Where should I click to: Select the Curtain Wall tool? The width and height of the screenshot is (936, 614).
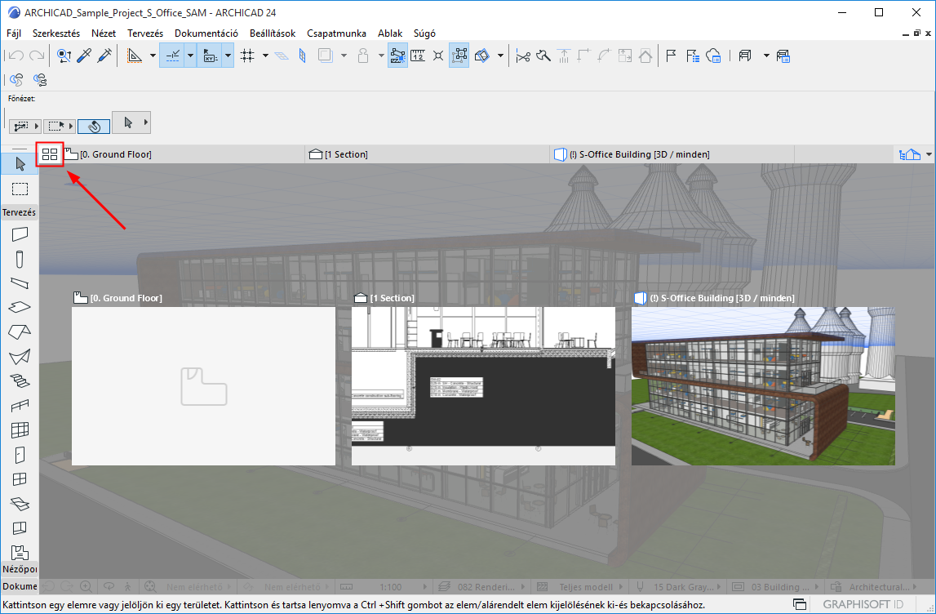point(20,429)
